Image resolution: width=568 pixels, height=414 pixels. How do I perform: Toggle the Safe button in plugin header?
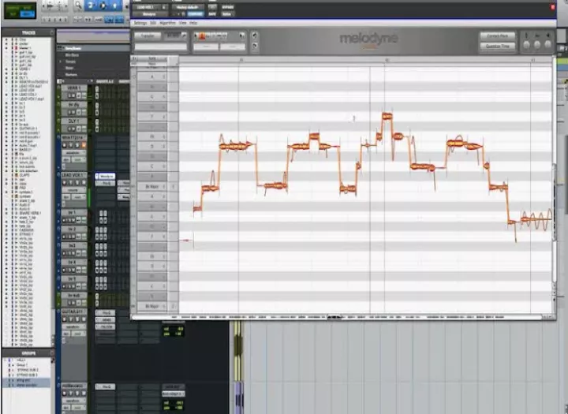pos(213,14)
